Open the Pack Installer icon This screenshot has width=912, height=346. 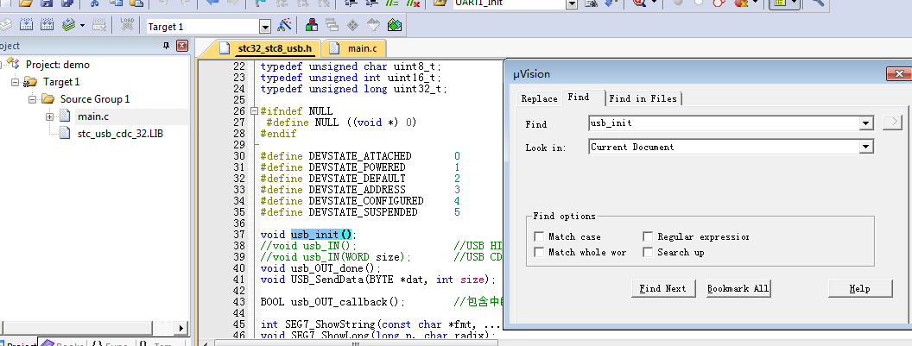[395, 25]
